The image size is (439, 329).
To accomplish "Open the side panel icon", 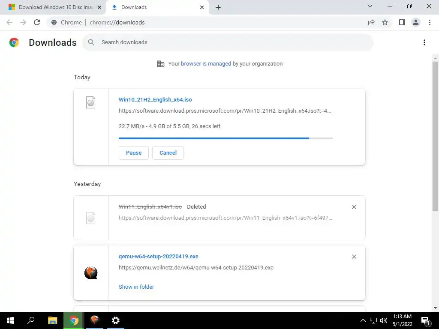I will [402, 22].
